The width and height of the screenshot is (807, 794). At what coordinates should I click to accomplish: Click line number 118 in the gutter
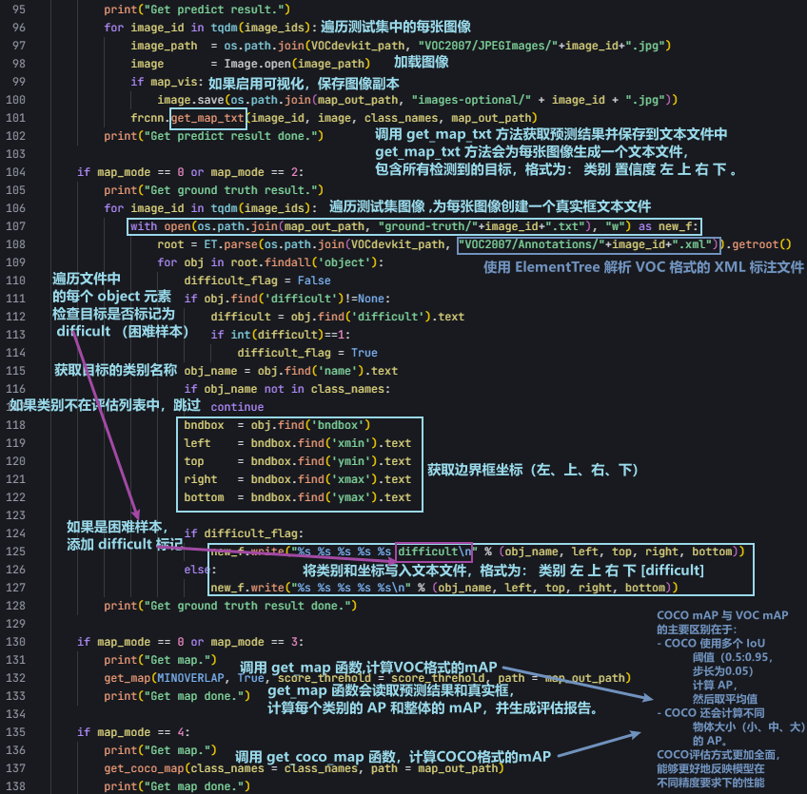[15, 425]
